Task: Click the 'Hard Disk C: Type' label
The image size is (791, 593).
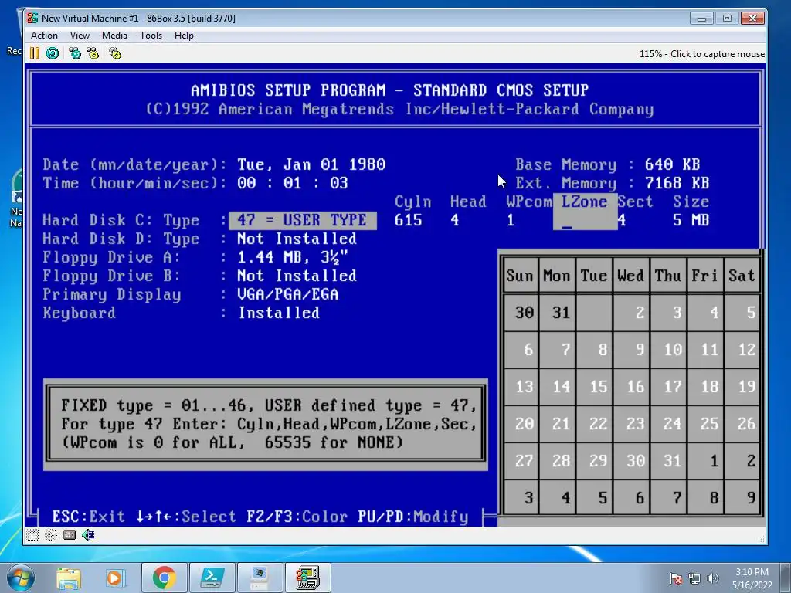Action: tap(121, 220)
